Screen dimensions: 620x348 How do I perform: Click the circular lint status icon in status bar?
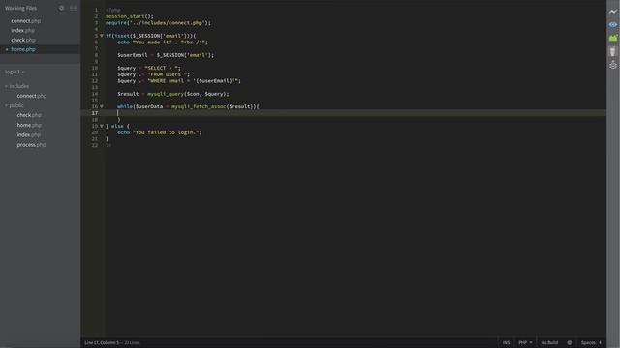[570, 342]
